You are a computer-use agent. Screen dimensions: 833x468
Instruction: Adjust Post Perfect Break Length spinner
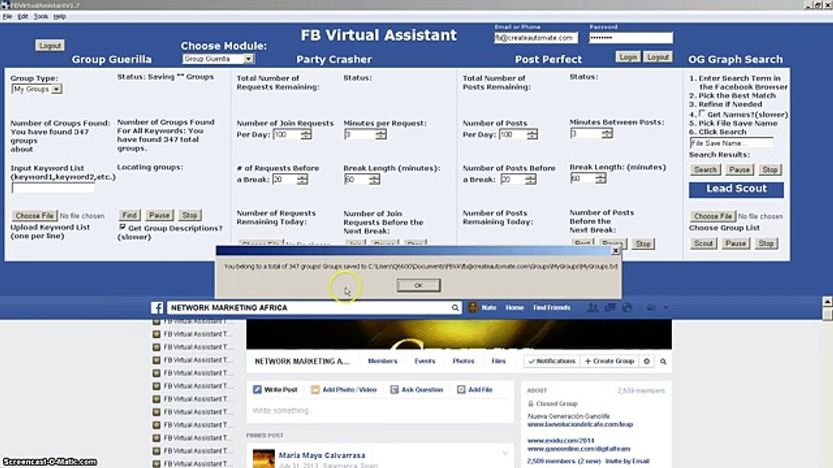(x=602, y=178)
